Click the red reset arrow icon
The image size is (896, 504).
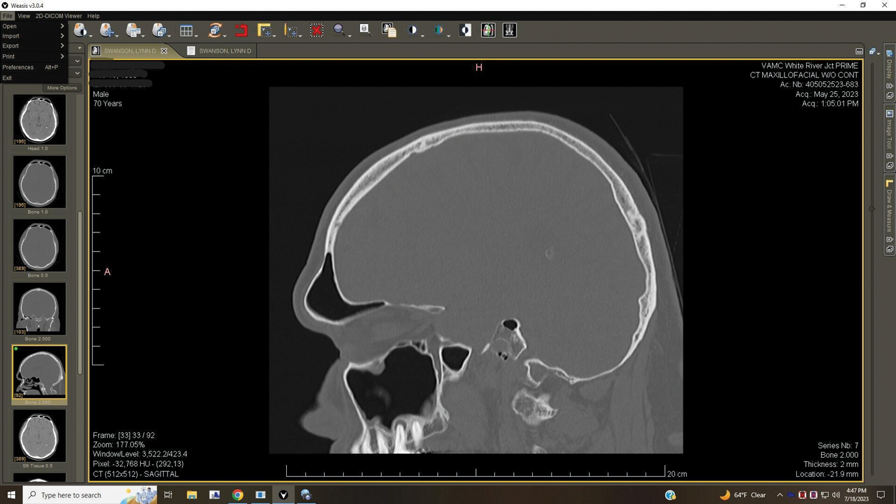pos(241,31)
